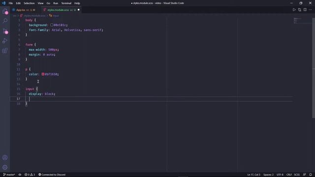Click the vertical editor scrollbar

pos(314,68)
